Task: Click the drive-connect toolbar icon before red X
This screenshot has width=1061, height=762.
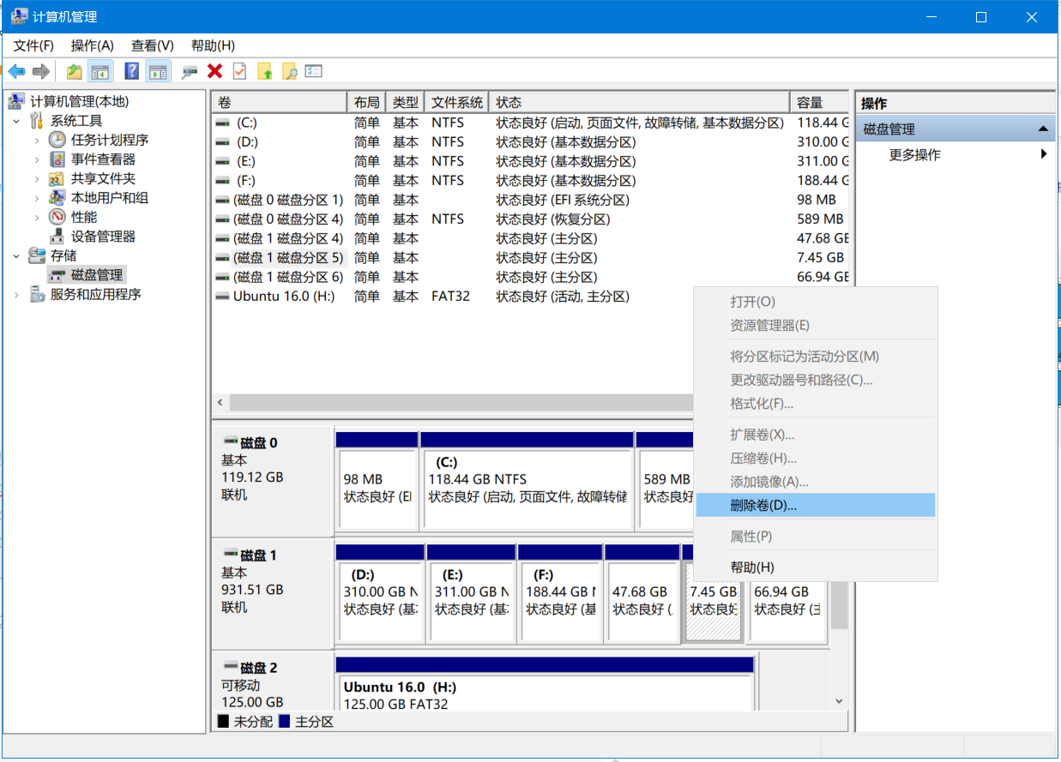Action: point(190,72)
